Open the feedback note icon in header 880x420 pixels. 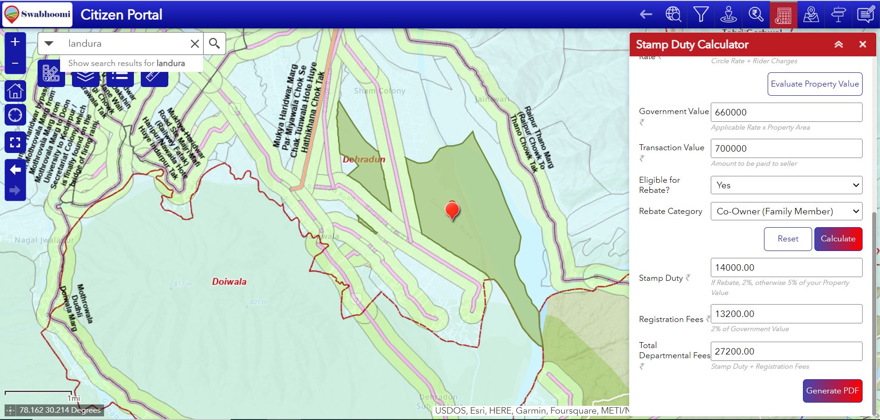pos(866,15)
